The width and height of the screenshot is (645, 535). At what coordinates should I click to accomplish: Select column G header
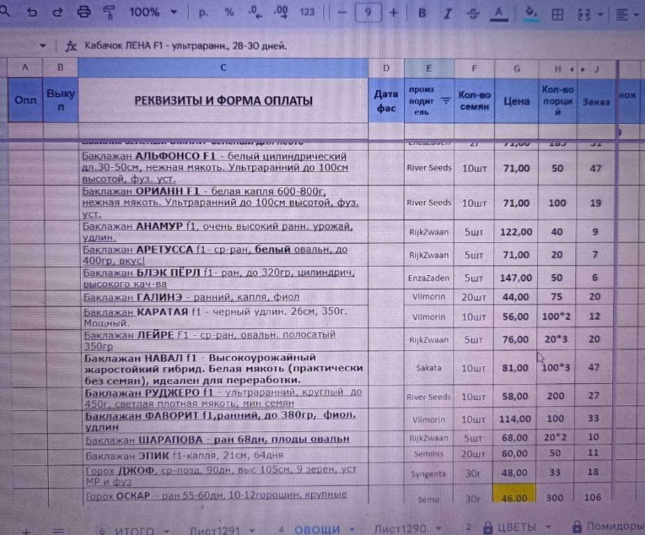[517, 69]
